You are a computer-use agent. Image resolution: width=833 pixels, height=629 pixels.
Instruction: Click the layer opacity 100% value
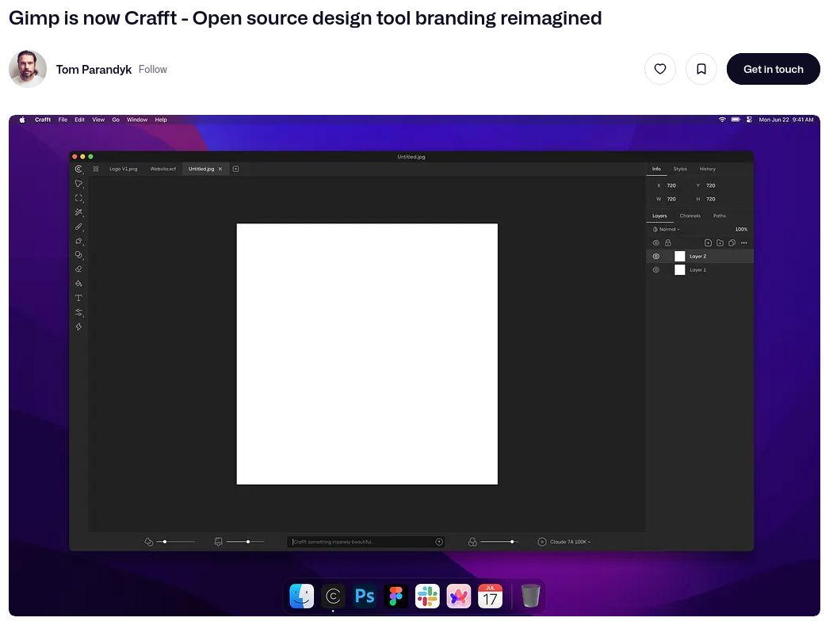click(741, 229)
